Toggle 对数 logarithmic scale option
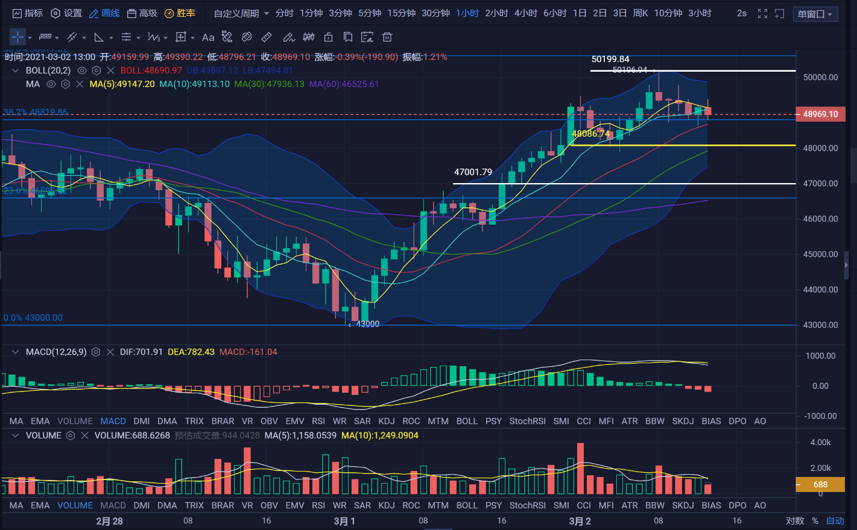857x530 pixels. 795,521
